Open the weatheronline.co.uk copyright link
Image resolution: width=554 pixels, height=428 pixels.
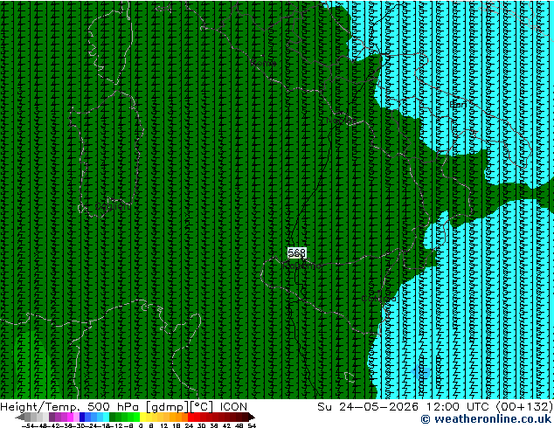coord(486,419)
